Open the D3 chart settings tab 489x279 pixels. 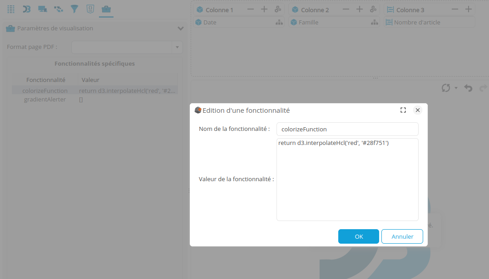(27, 9)
